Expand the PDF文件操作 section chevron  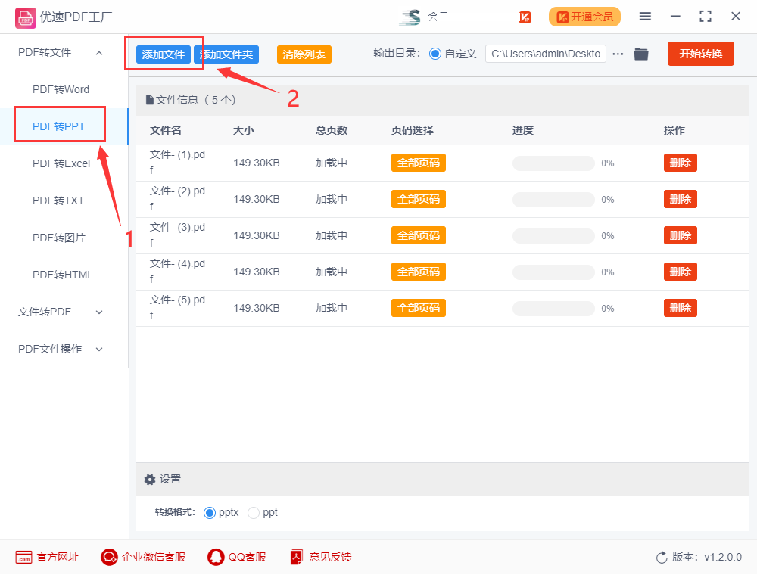(99, 350)
